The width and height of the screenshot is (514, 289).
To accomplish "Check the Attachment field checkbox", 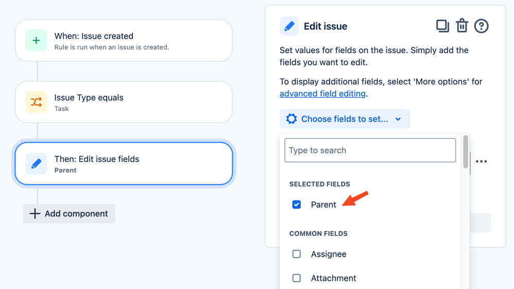I will 296,278.
